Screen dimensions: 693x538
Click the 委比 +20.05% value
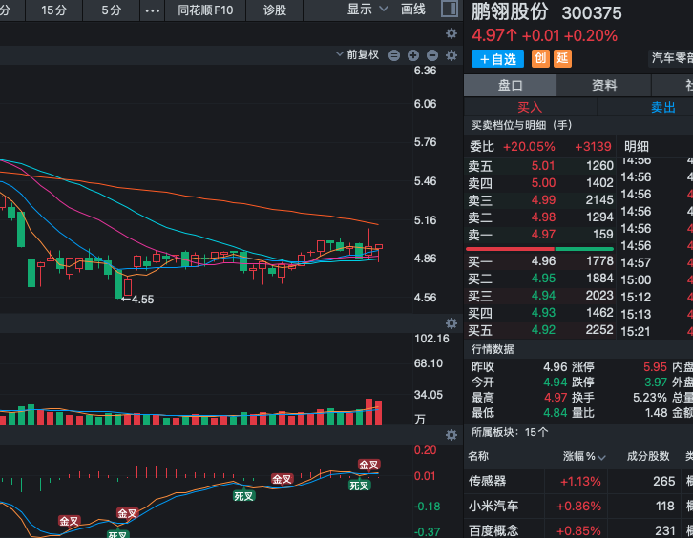(x=529, y=147)
